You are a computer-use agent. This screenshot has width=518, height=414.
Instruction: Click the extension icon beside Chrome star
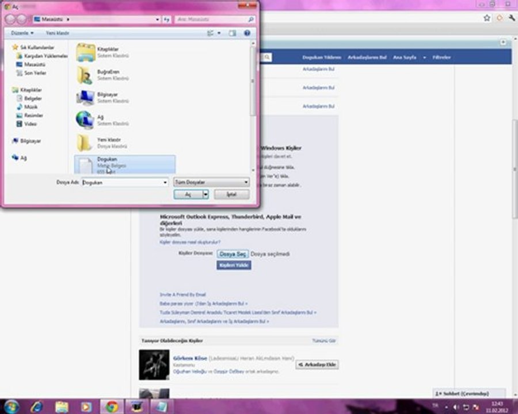click(500, 18)
